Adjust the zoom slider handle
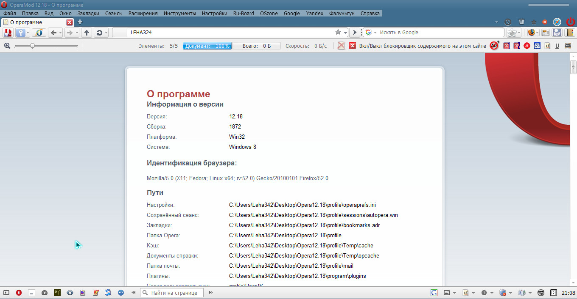The image size is (577, 299). point(32,46)
